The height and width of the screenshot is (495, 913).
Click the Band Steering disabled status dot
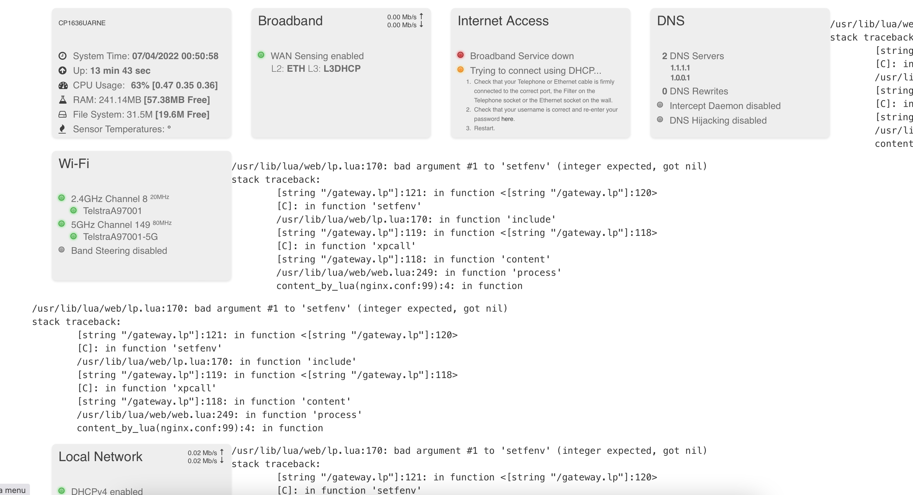tap(62, 249)
